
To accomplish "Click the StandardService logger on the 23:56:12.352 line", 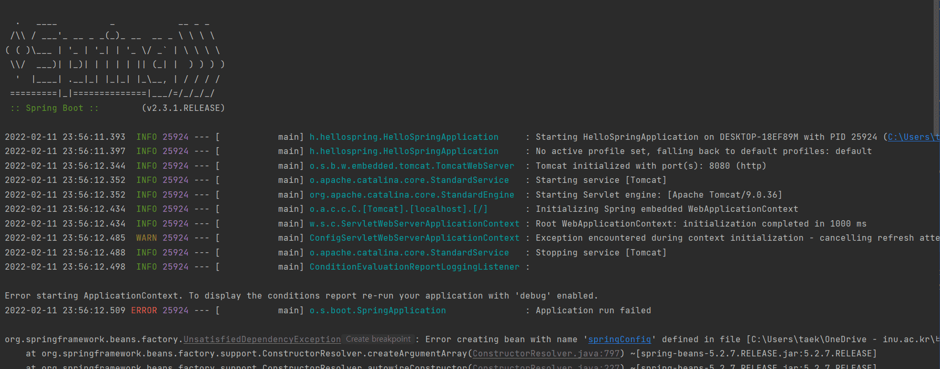I will click(409, 180).
